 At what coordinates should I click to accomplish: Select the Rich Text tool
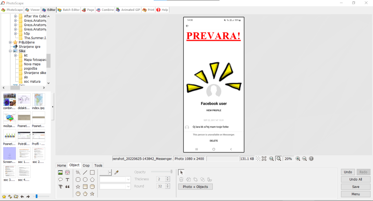pos(60,186)
